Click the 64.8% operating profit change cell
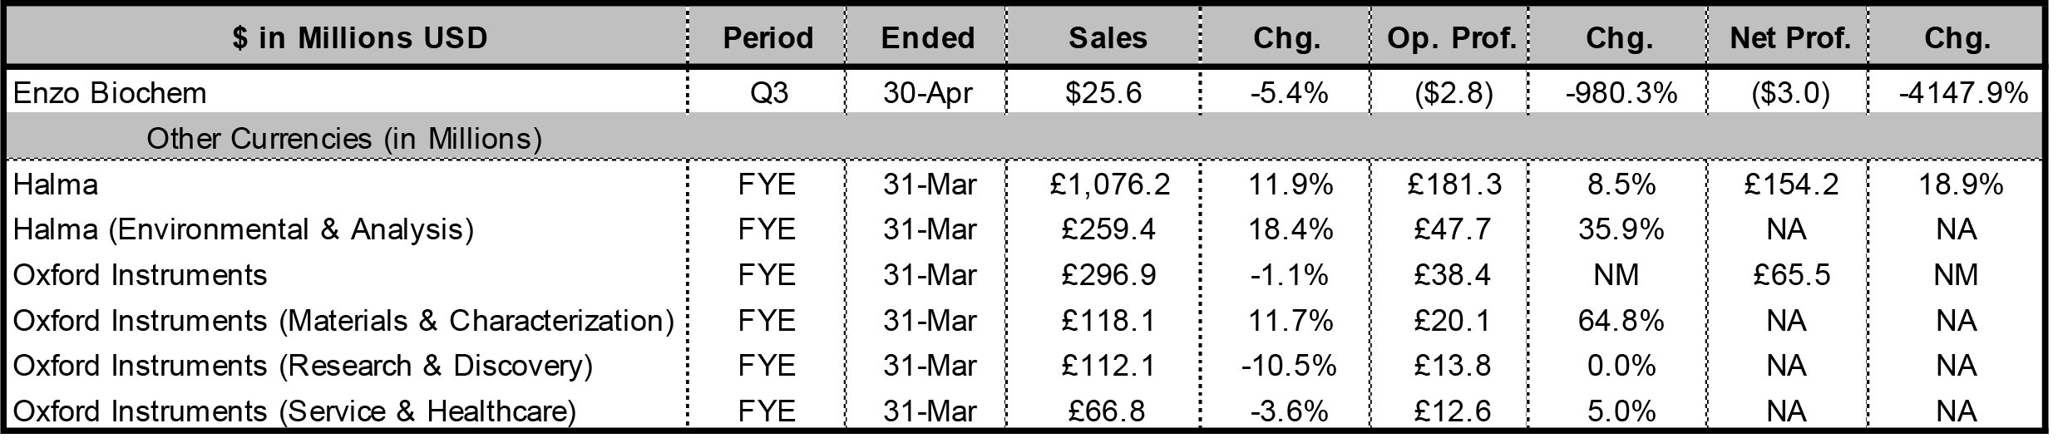The image size is (2058, 443). pyautogui.click(x=1621, y=321)
